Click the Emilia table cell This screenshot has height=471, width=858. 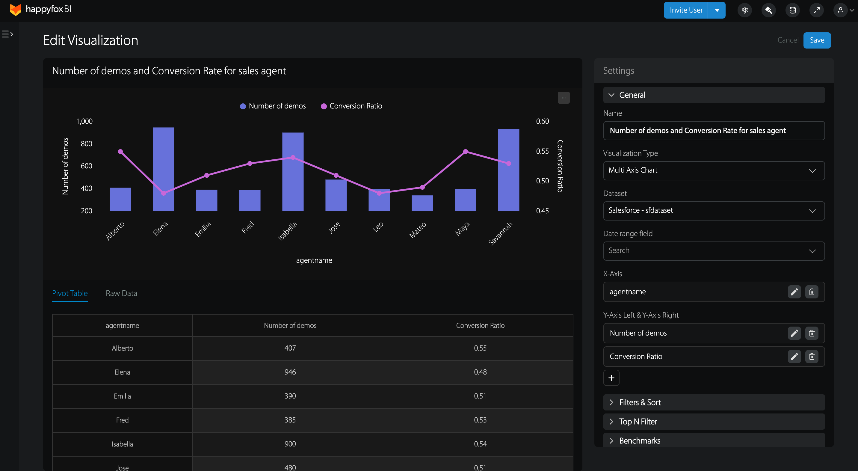click(122, 396)
